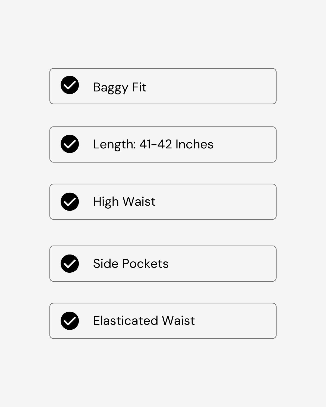The image size is (326, 407).
Task: Click the word "Inches" in the Length row
Action: 194,144
